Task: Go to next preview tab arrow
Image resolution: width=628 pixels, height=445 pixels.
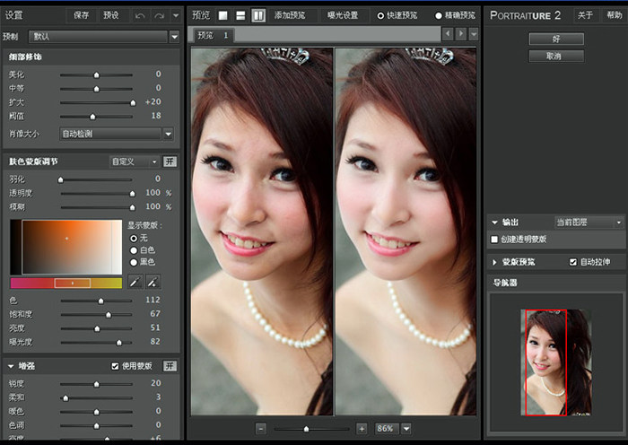Action: 461,34
